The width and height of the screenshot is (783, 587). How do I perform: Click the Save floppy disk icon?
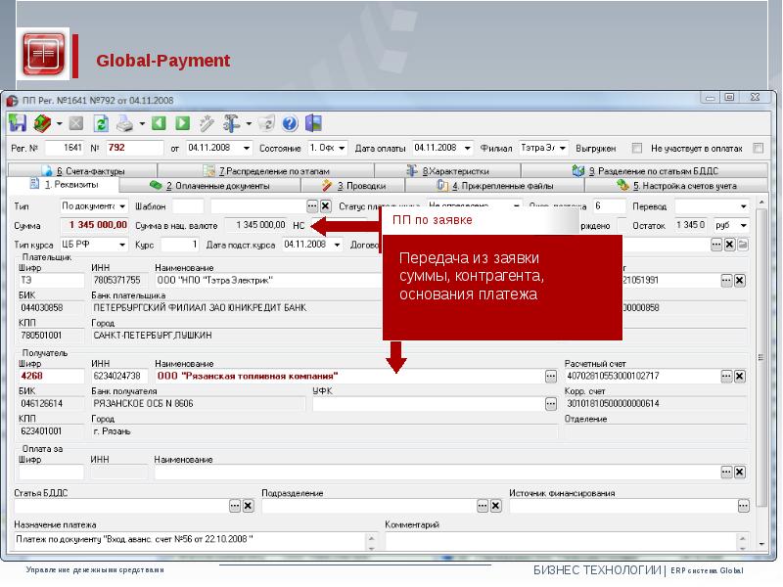point(18,123)
